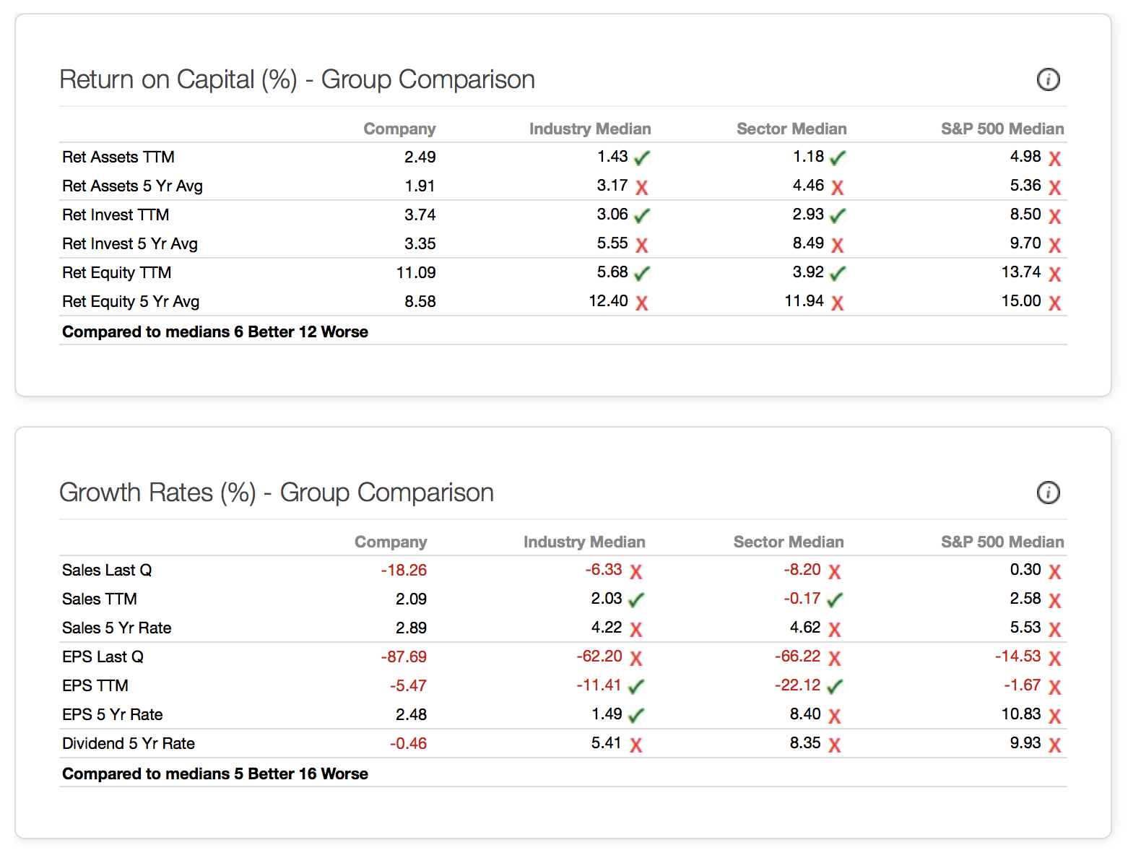Click green checkmark beside EPS TTM industry median

click(635, 686)
